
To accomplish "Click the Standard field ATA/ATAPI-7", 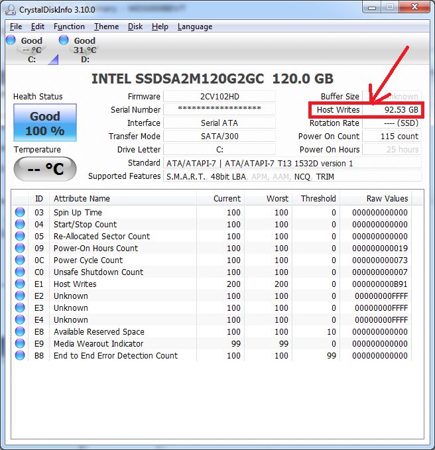I will [292, 163].
